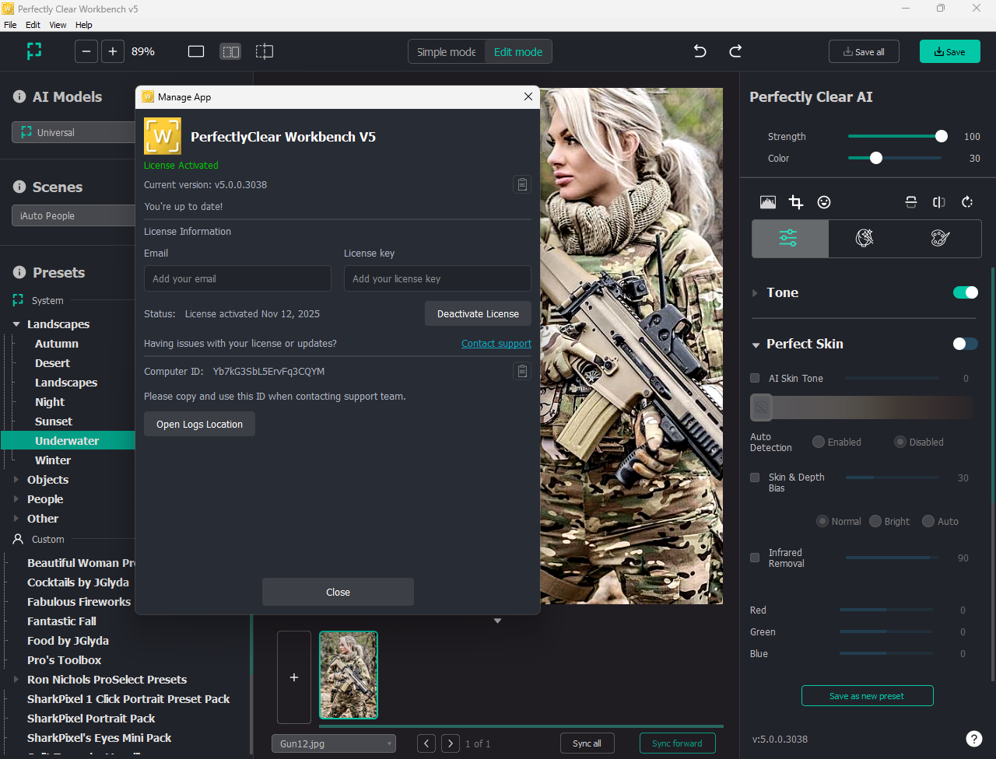Select the crop tool icon
This screenshot has height=759, width=996.
pos(796,202)
